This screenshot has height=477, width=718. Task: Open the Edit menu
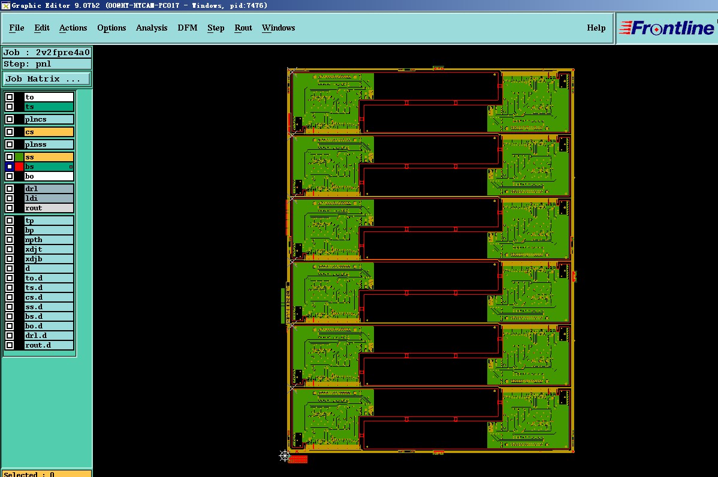[x=42, y=28]
